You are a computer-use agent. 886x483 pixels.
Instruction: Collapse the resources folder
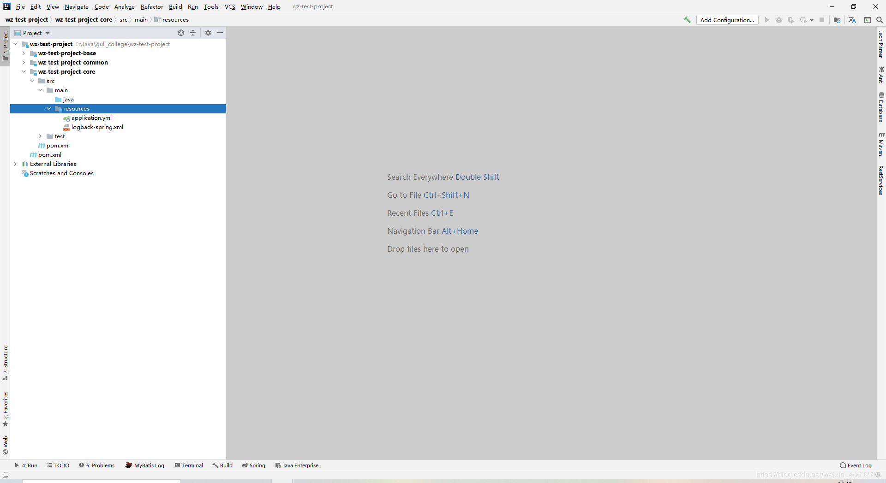(48, 109)
